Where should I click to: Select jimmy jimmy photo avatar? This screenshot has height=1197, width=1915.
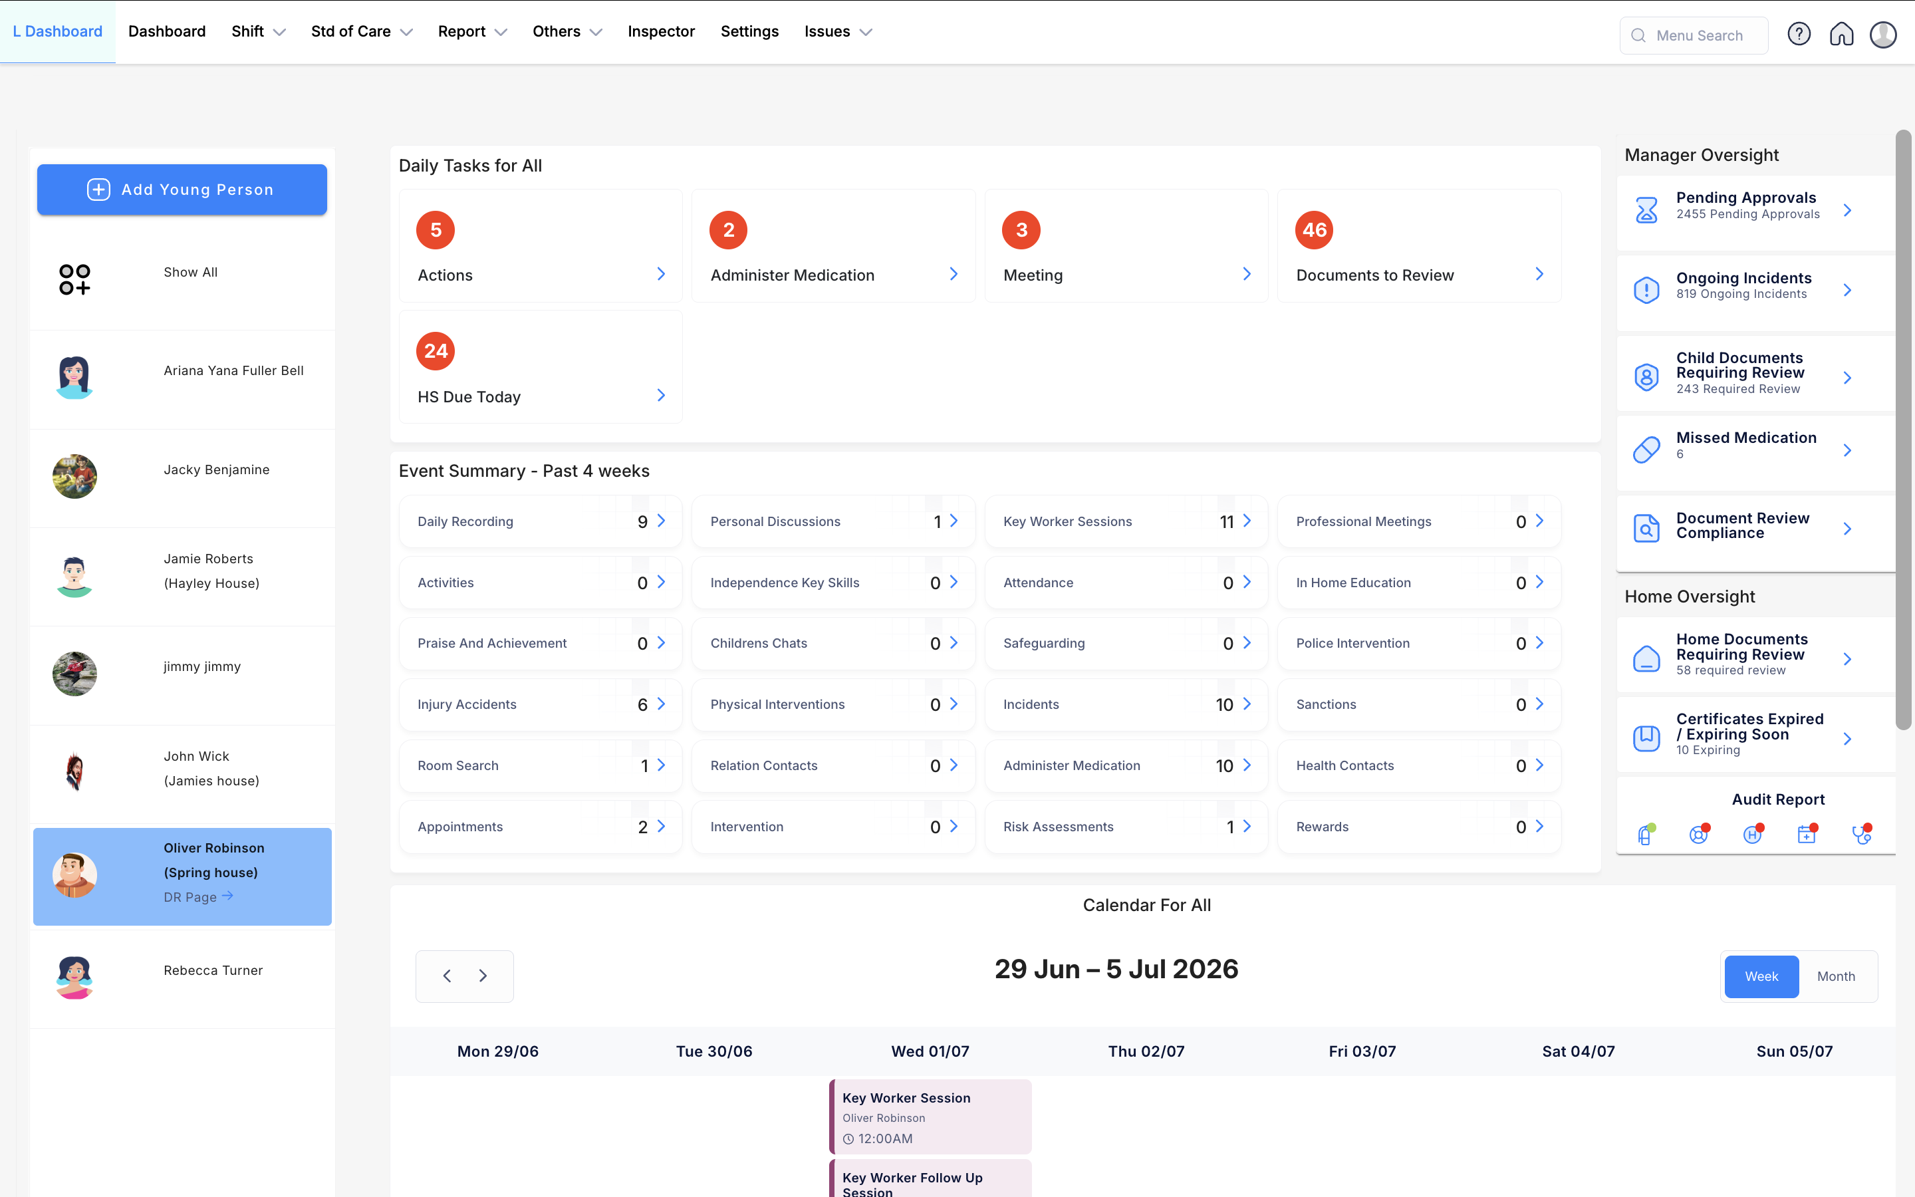point(75,674)
